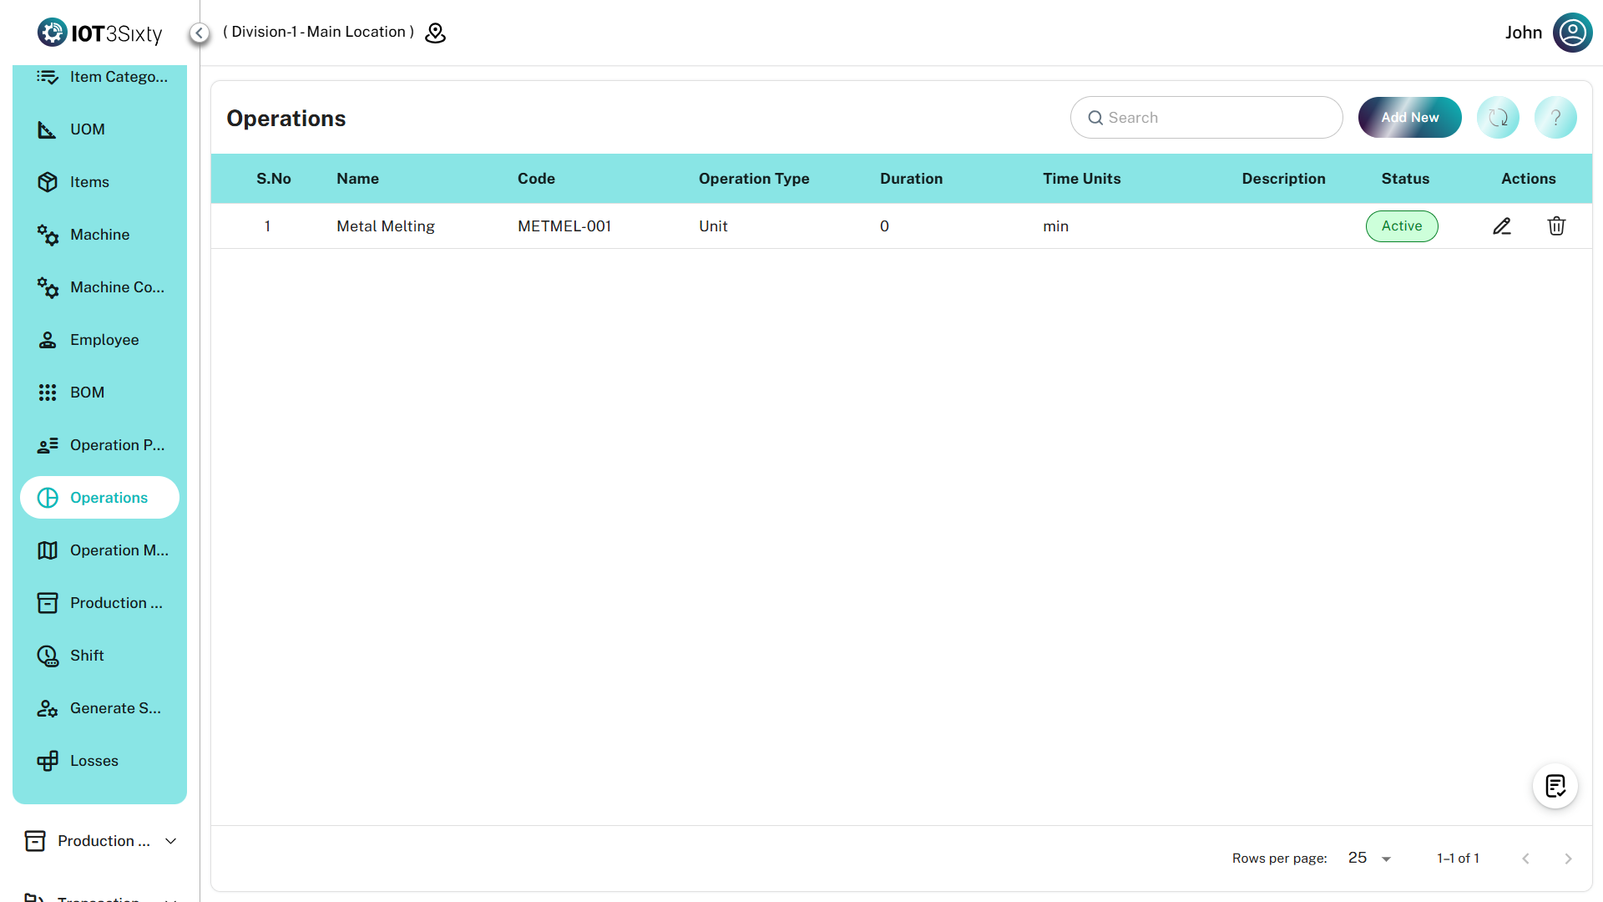
Task: Open the Employee sidebar item
Action: click(x=104, y=340)
